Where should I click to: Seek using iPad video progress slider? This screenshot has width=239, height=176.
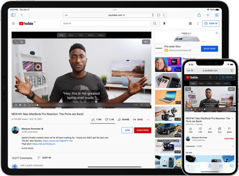tap(83, 105)
